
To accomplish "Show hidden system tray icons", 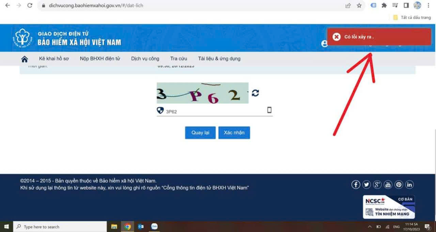I will pos(370,227).
